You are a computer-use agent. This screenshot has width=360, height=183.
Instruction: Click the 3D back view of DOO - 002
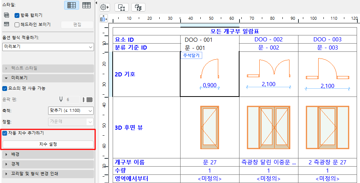click(269, 127)
